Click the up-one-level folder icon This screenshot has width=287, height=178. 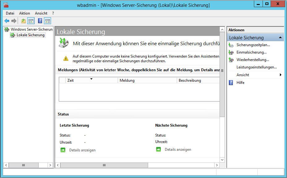pos(23,21)
